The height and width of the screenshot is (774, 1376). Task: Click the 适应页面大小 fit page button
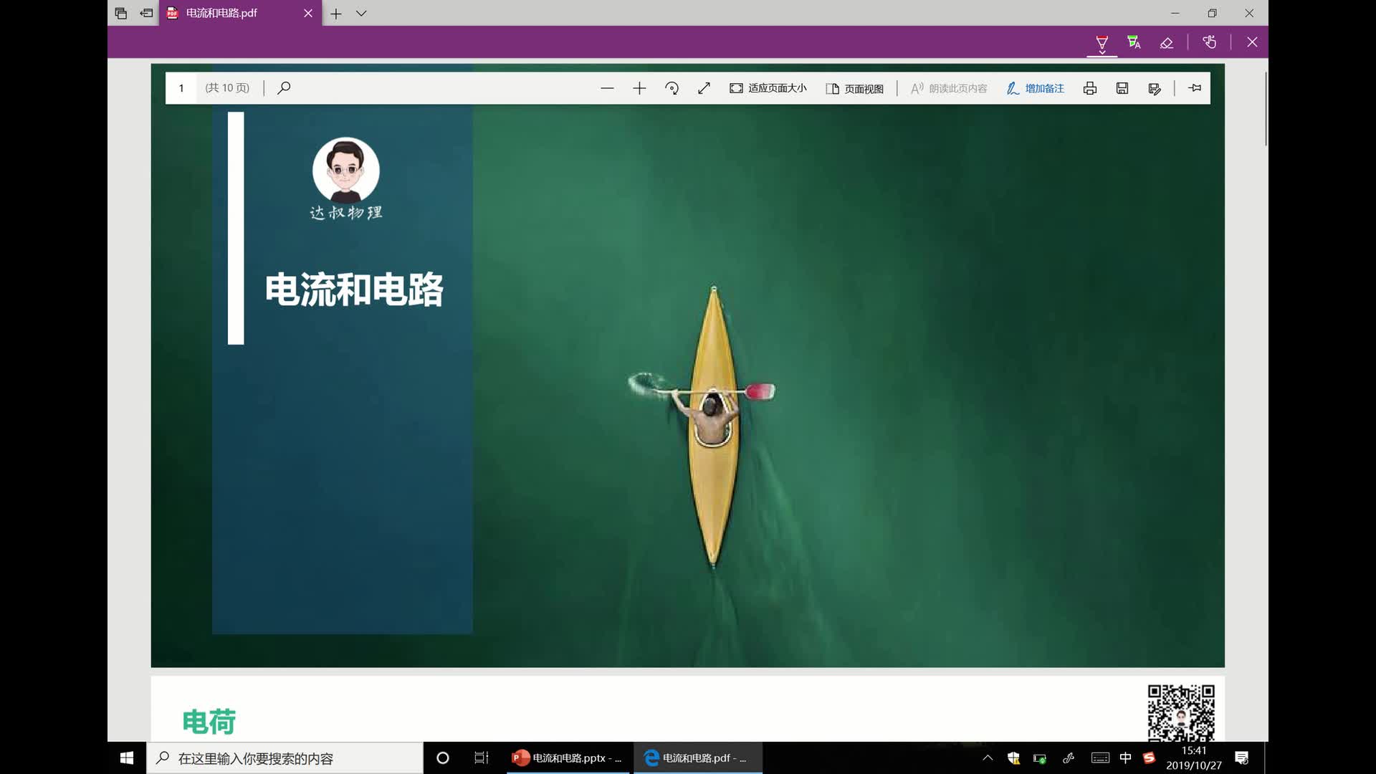coord(768,87)
